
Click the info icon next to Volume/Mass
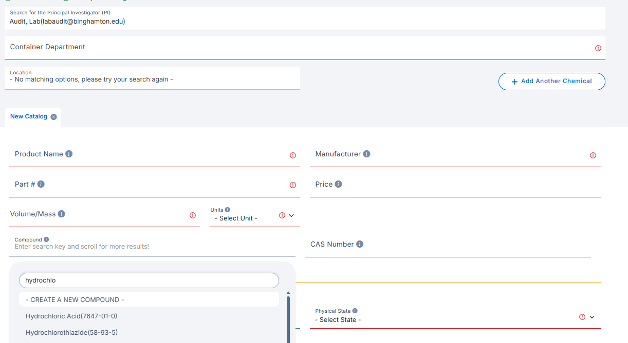point(62,214)
